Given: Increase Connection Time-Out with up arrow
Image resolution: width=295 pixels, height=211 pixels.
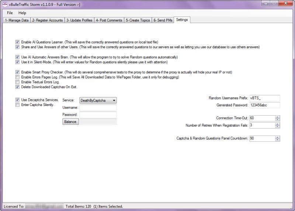Looking at the screenshot, I should [277, 117].
